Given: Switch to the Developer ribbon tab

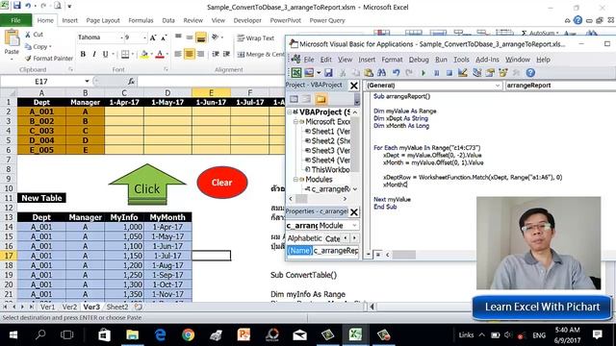Looking at the screenshot, I should click(x=247, y=20).
